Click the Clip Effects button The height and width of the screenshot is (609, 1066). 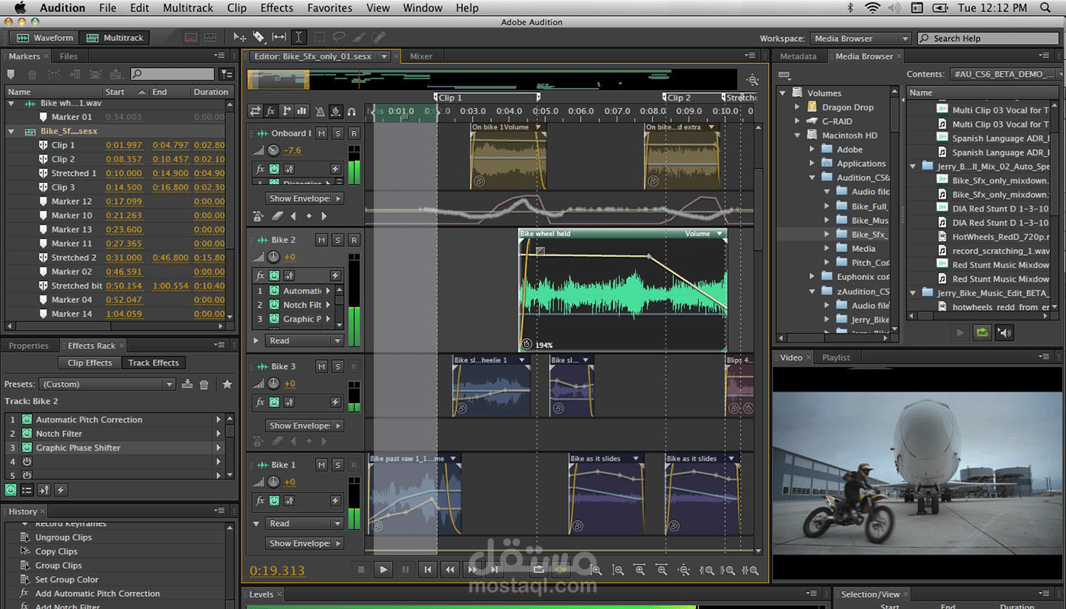tap(89, 363)
